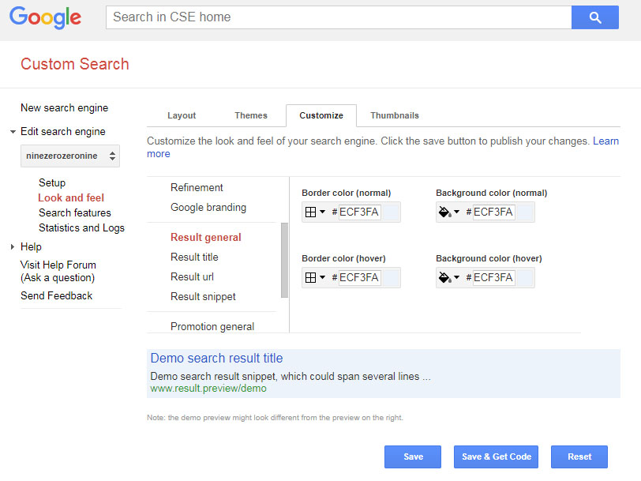Visit Help Forum (Ask a question)

[58, 271]
